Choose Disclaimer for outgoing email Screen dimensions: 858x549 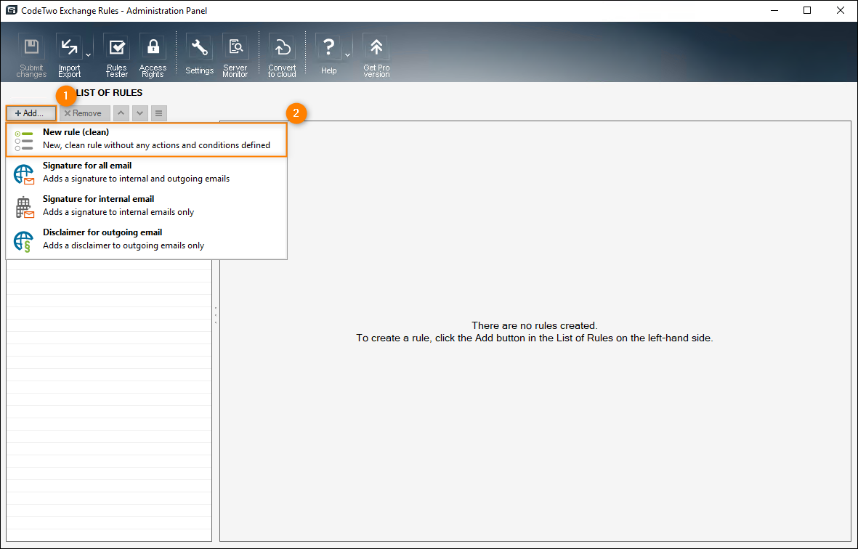(146, 239)
